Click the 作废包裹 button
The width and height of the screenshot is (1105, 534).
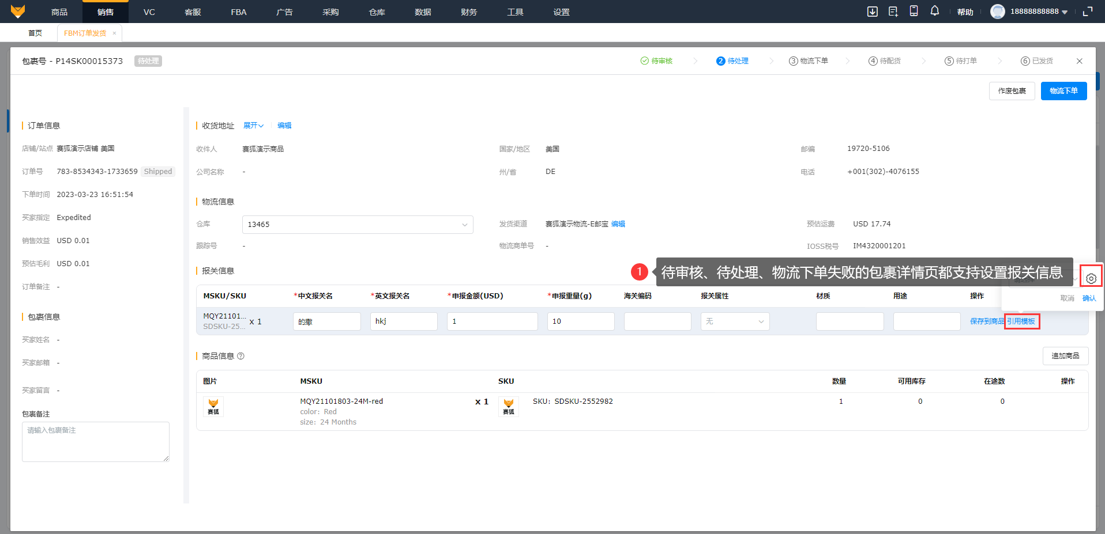coord(1012,91)
